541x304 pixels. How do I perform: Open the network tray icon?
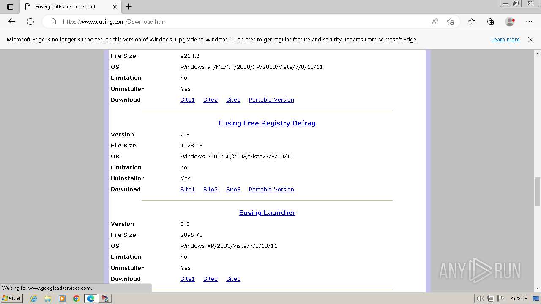point(490,299)
